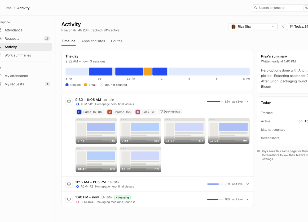Click monitor icon for 9:32 session

[x=69, y=102]
